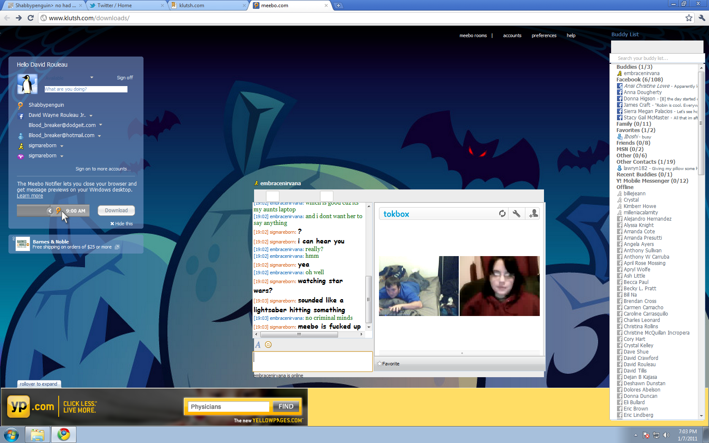Click the Download notifier button
Screen dimensions: 709x443
116,211
